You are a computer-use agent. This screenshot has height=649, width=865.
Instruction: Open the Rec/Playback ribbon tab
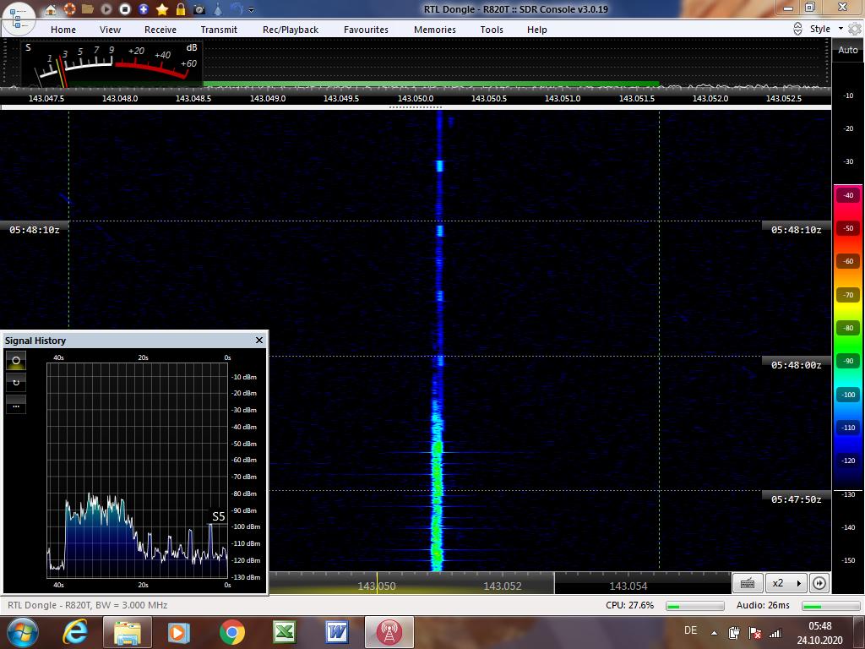click(x=291, y=30)
